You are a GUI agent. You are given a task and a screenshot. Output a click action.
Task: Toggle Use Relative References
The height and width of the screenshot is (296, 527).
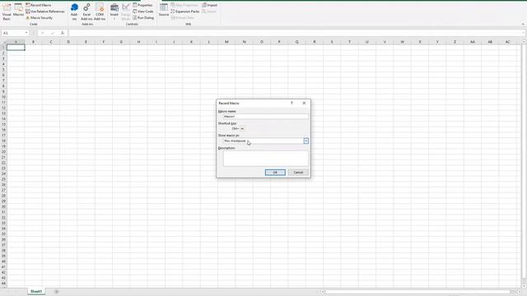pyautogui.click(x=45, y=12)
